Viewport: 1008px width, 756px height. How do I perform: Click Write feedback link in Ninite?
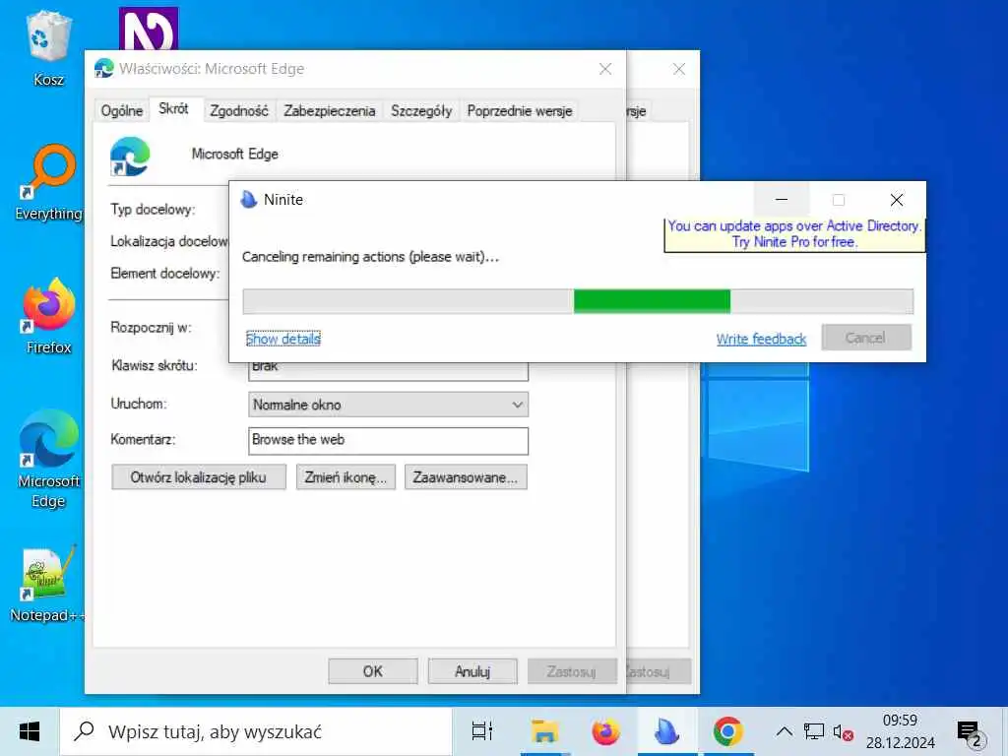pyautogui.click(x=761, y=339)
